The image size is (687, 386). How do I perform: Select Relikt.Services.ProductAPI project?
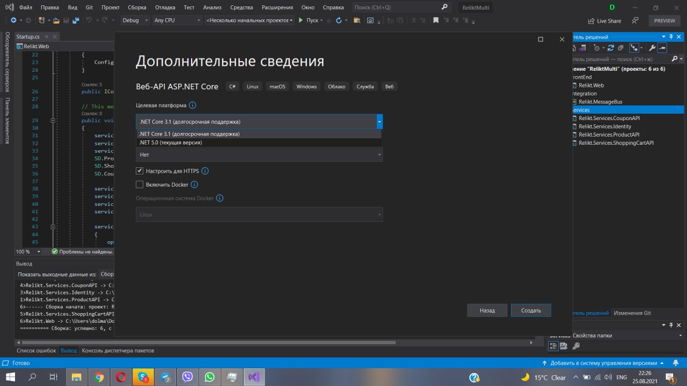coord(609,135)
